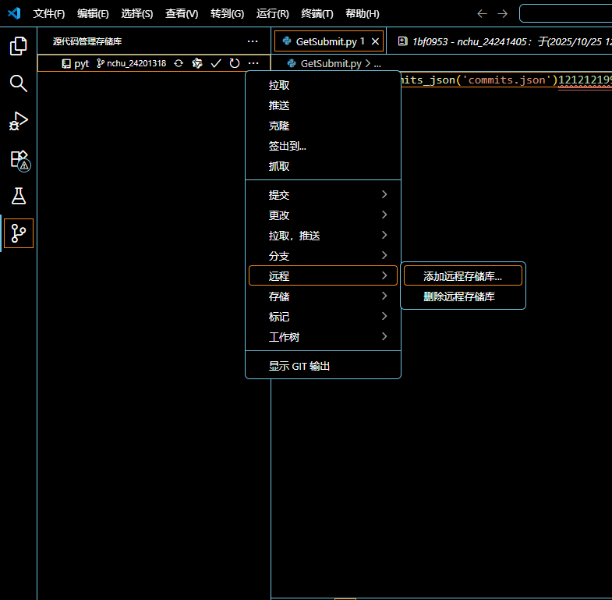Choose 删除远程存储库 in submenu
This screenshot has width=612, height=600.
click(x=463, y=296)
